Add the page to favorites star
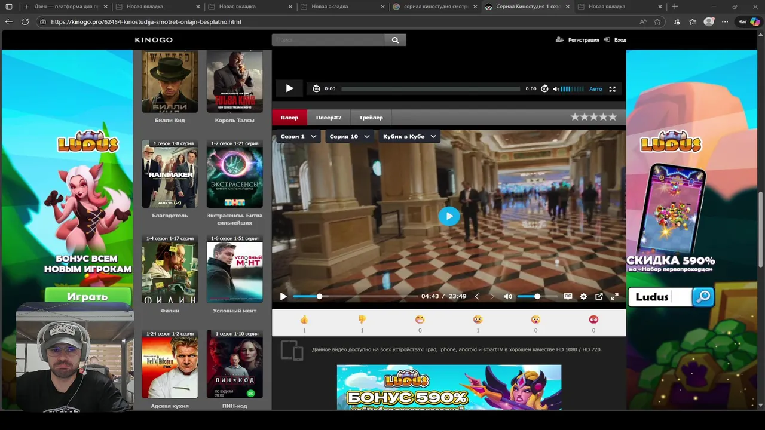The width and height of the screenshot is (765, 430). pos(657,21)
